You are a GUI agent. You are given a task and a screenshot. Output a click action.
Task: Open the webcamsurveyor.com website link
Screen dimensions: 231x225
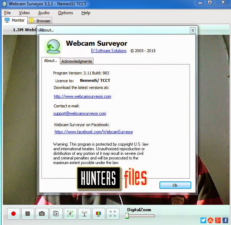click(82, 96)
